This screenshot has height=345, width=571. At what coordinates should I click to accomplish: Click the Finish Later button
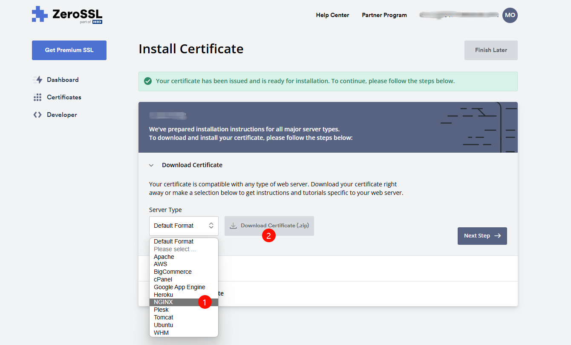tap(491, 50)
